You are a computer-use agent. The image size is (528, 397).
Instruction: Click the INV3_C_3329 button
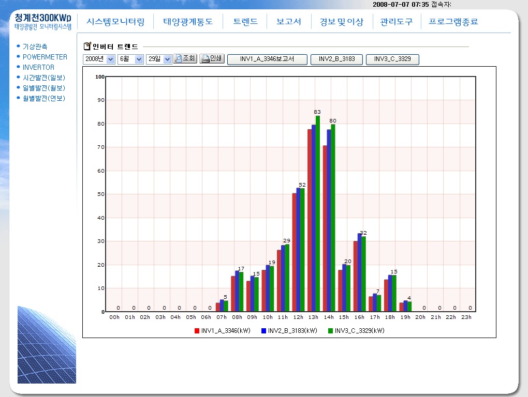point(392,59)
